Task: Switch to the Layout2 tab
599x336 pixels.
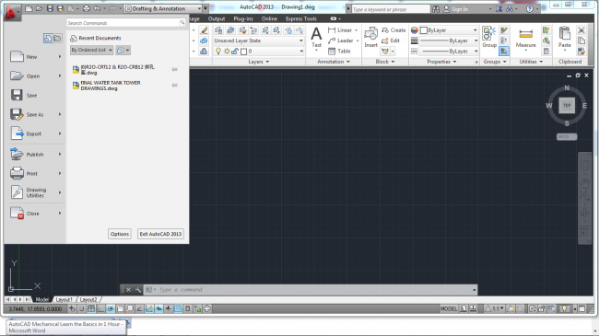Action: pos(88,300)
